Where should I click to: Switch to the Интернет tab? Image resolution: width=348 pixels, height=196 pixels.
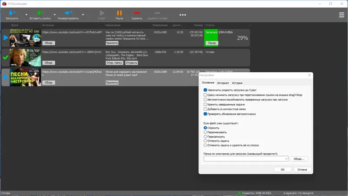223,83
